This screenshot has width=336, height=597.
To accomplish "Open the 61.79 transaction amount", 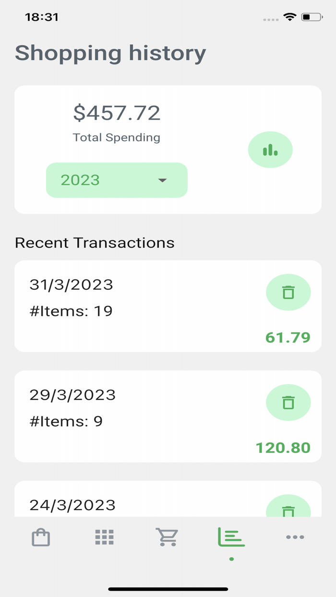I will (288, 337).
